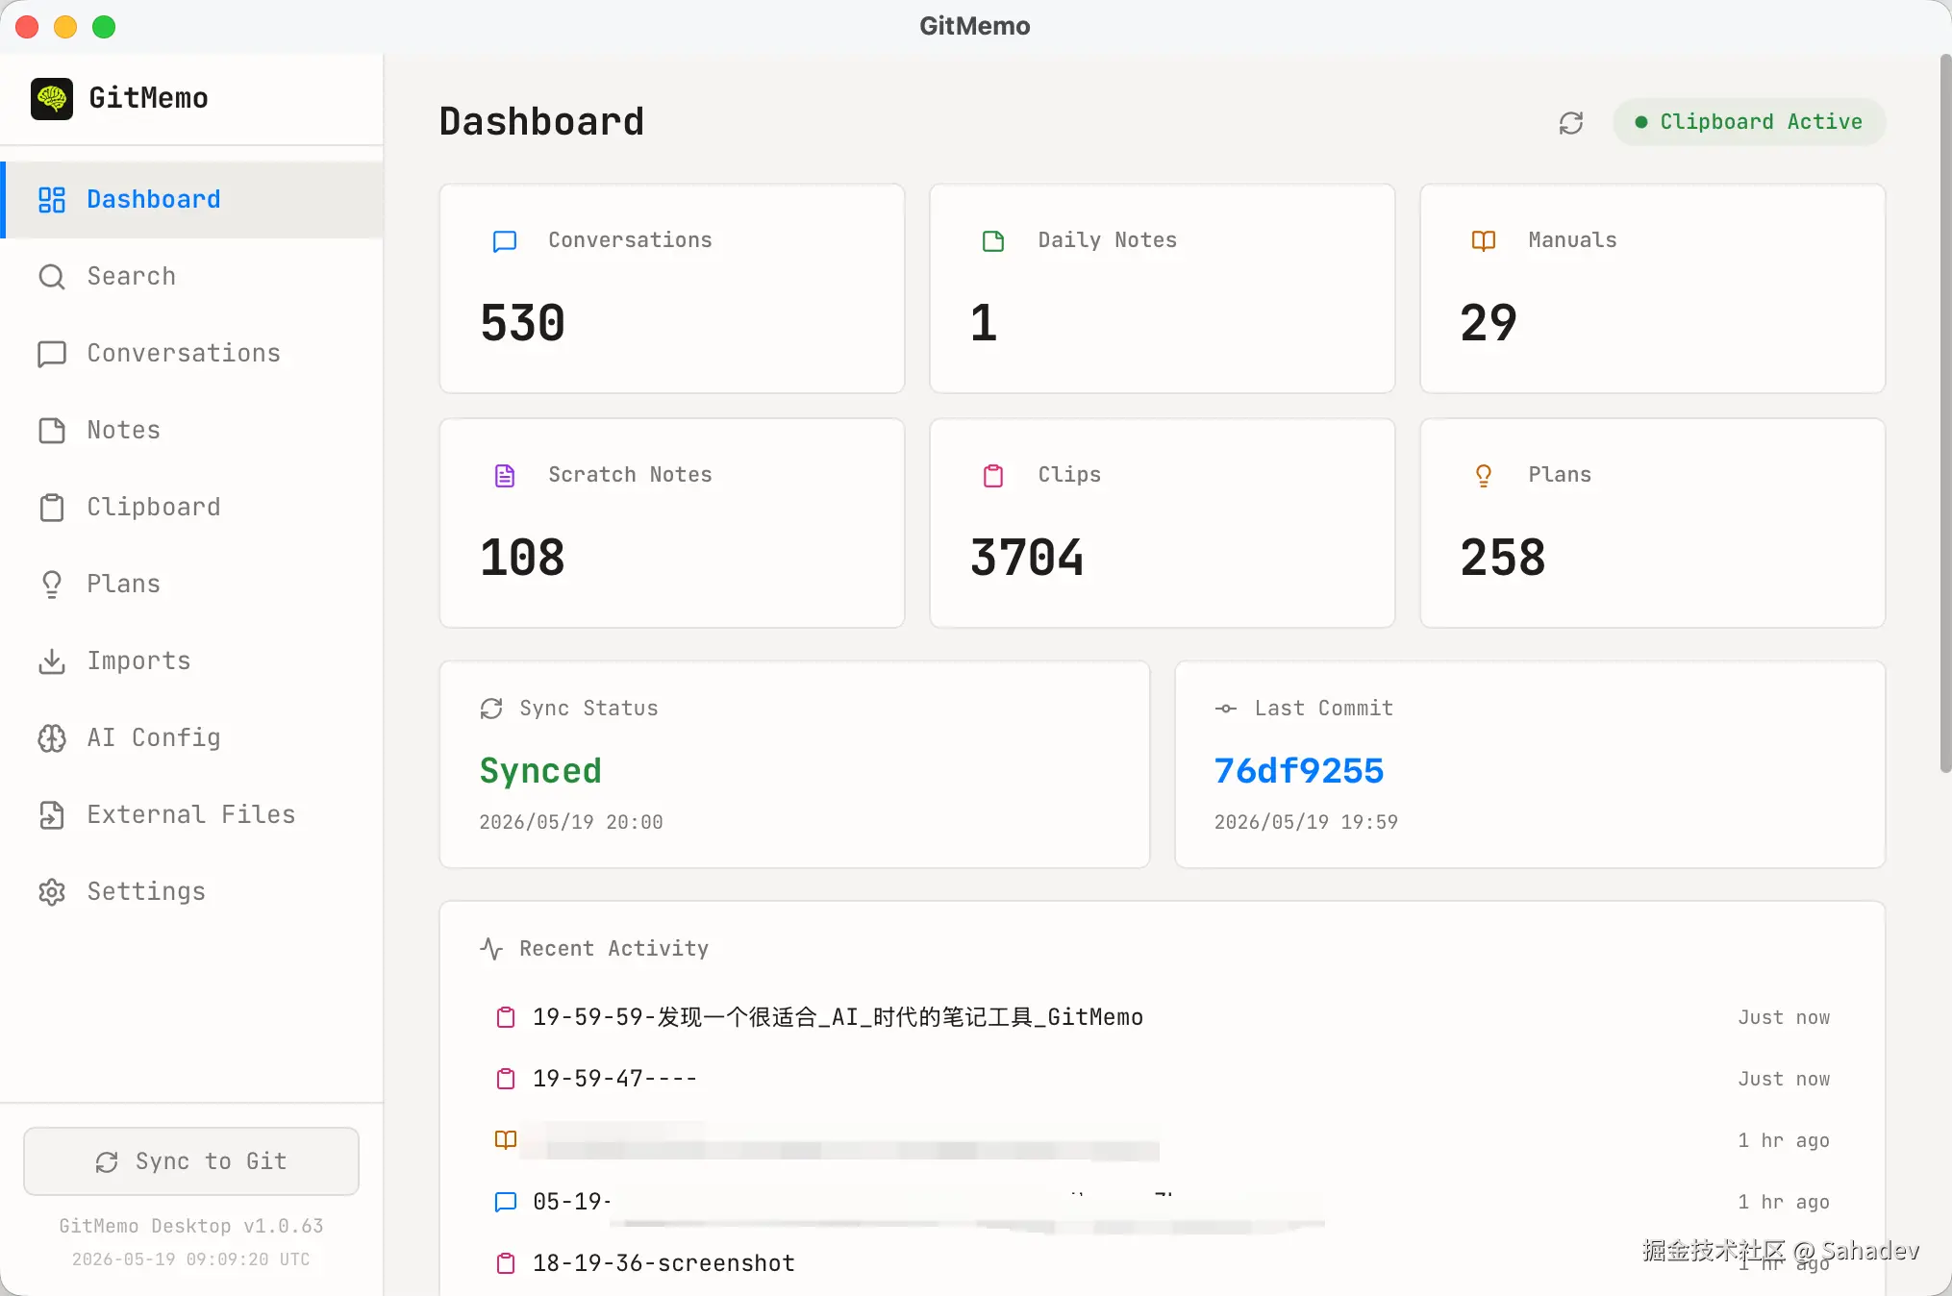Click the Clipboard Active status badge
Image resolution: width=1952 pixels, height=1296 pixels.
click(x=1749, y=122)
